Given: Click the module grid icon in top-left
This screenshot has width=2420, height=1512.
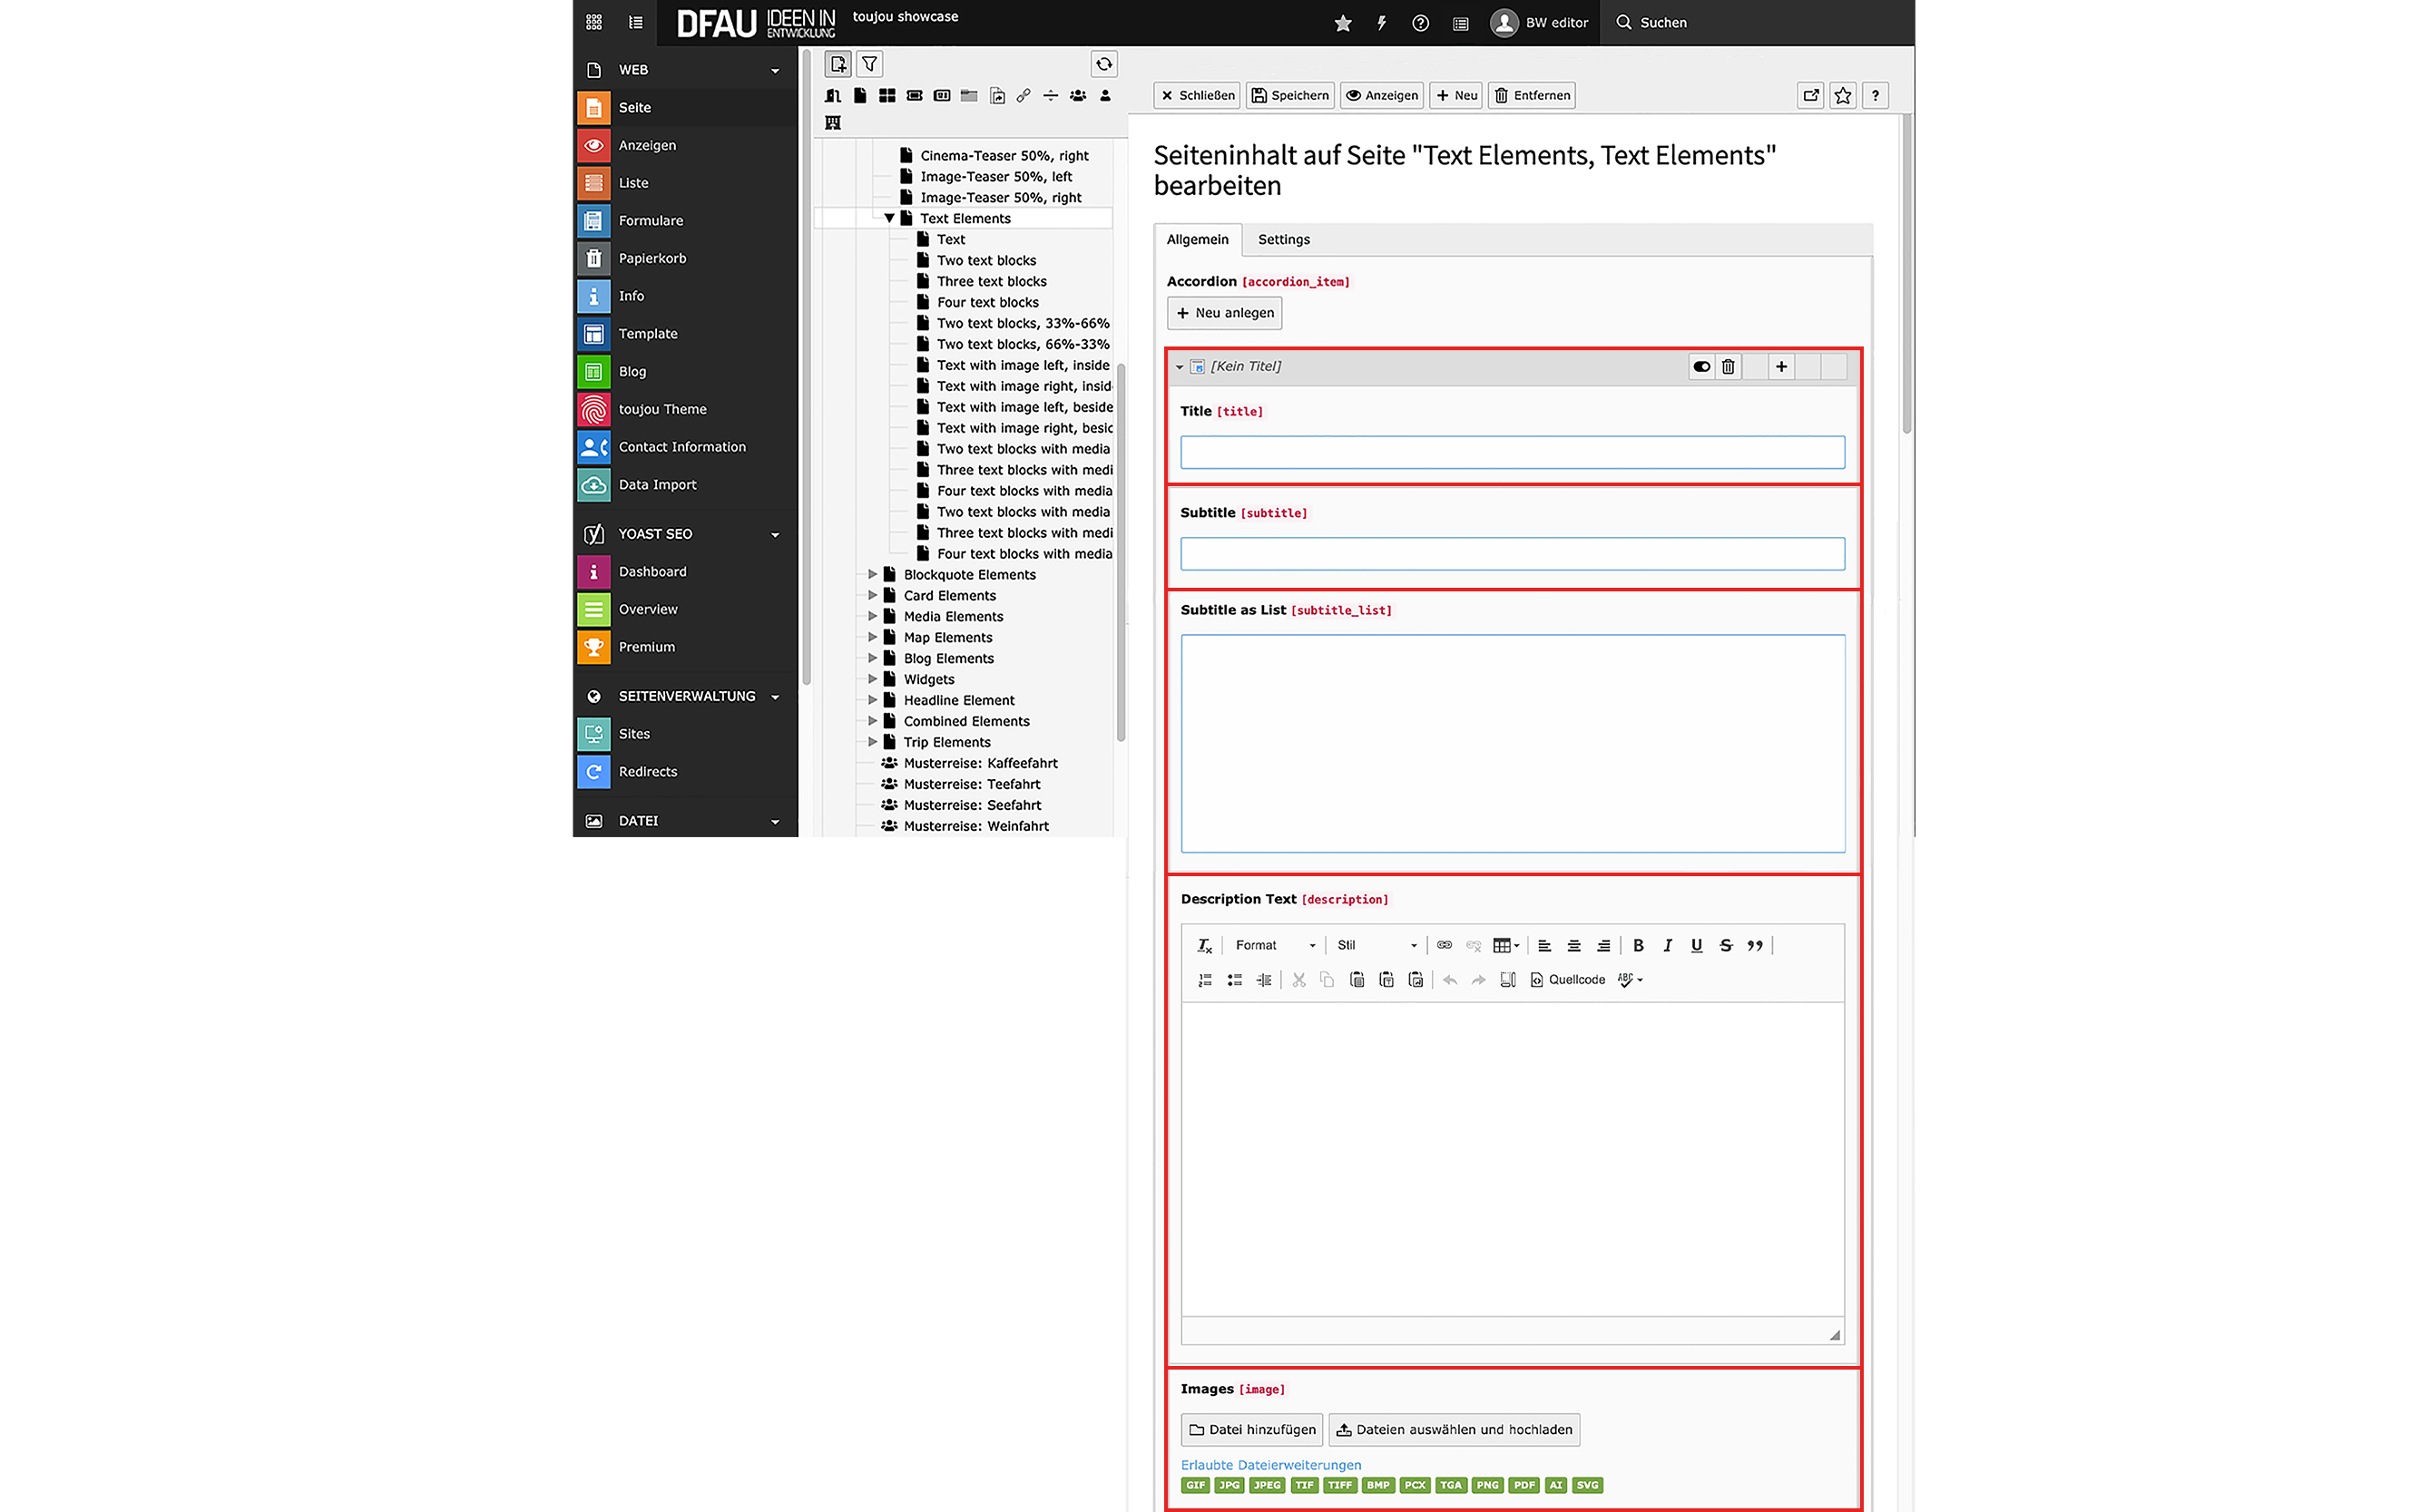Looking at the screenshot, I should pos(593,22).
